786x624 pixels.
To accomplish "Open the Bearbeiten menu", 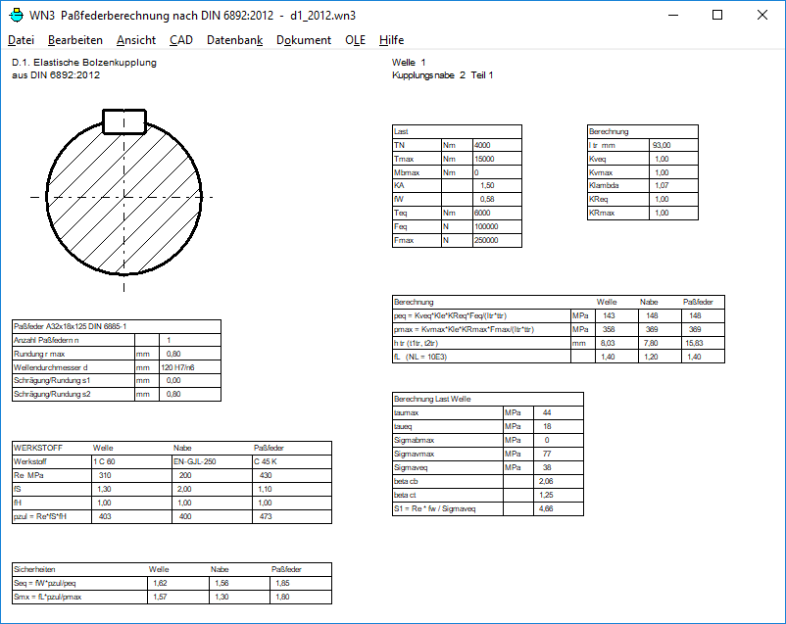I will coord(75,40).
